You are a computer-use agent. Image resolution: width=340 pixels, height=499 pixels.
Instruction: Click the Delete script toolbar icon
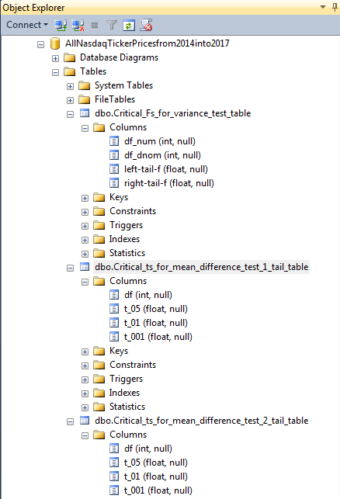coord(146,25)
